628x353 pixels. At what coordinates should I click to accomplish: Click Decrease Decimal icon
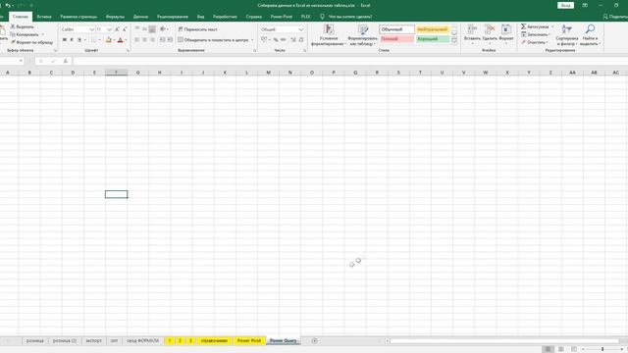[301, 39]
